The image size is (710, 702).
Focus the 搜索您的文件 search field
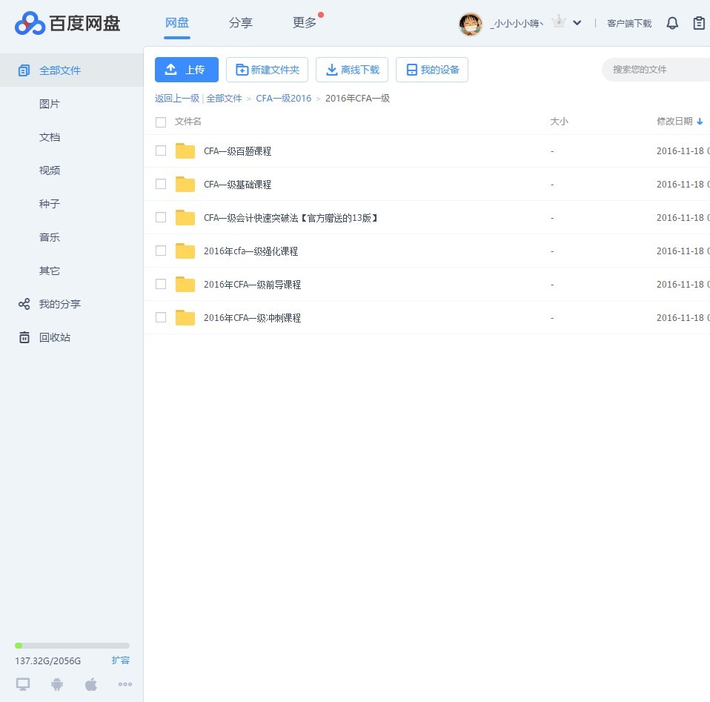click(x=656, y=70)
